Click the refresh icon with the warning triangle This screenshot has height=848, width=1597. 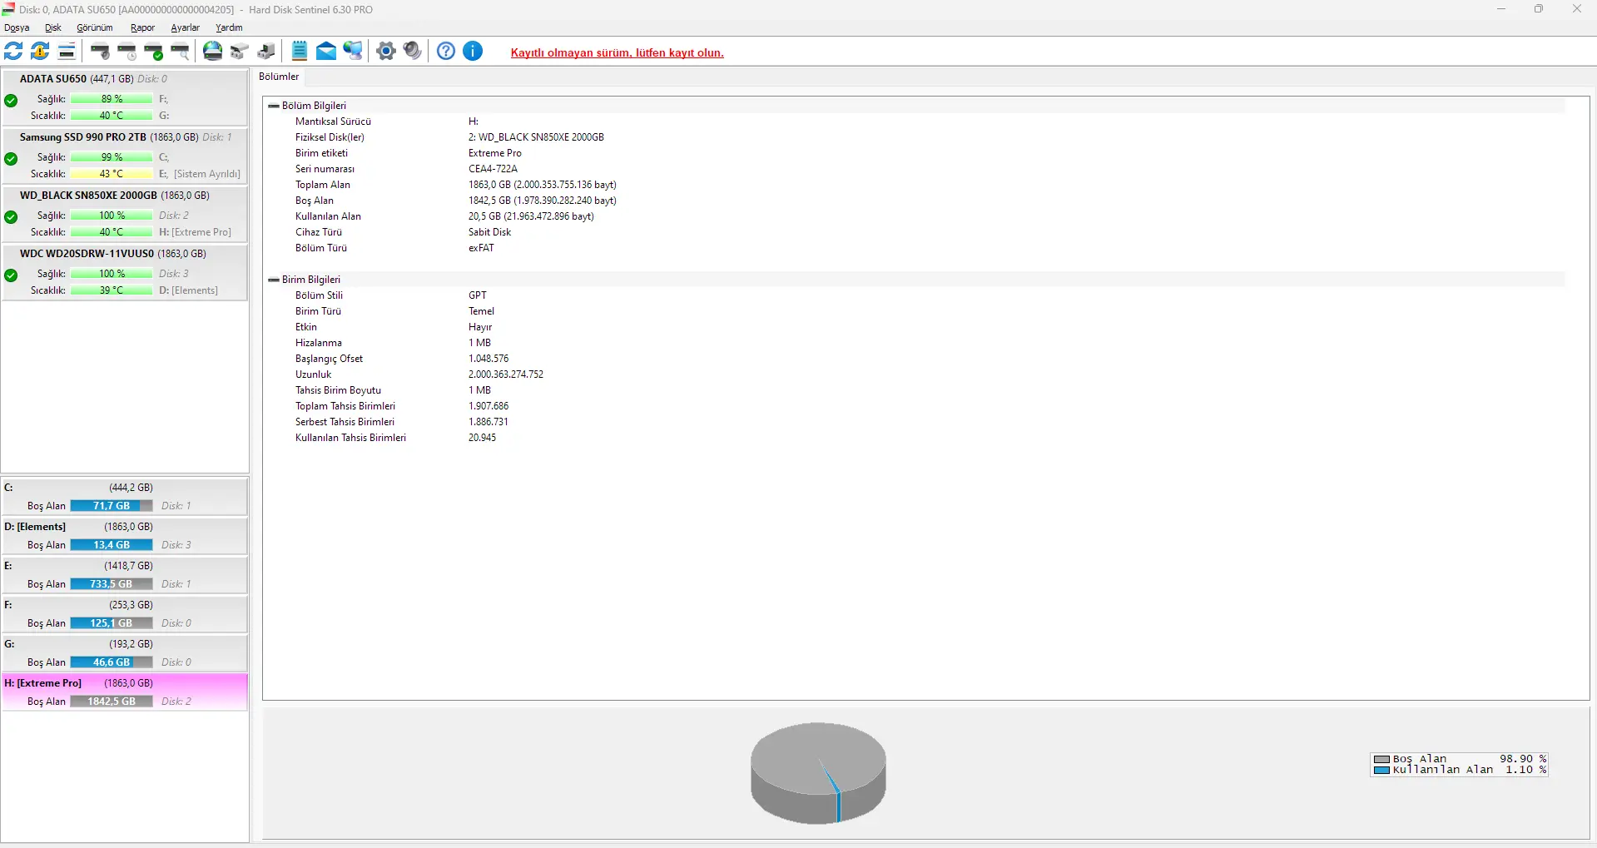pos(40,52)
